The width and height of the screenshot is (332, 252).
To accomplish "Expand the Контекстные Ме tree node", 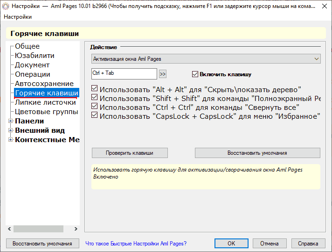I will (x=10, y=140).
